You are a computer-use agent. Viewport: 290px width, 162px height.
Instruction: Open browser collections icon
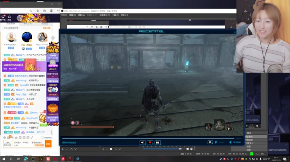[x=45, y=11]
